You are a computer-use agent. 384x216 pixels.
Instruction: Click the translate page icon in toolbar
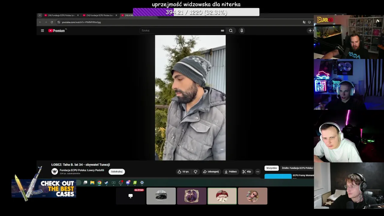[x=304, y=22]
